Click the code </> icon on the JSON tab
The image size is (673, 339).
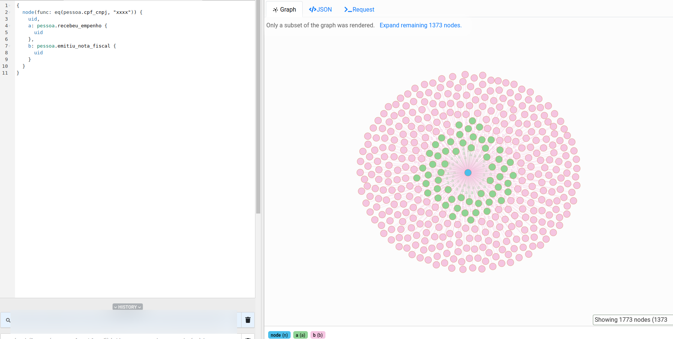coord(312,9)
